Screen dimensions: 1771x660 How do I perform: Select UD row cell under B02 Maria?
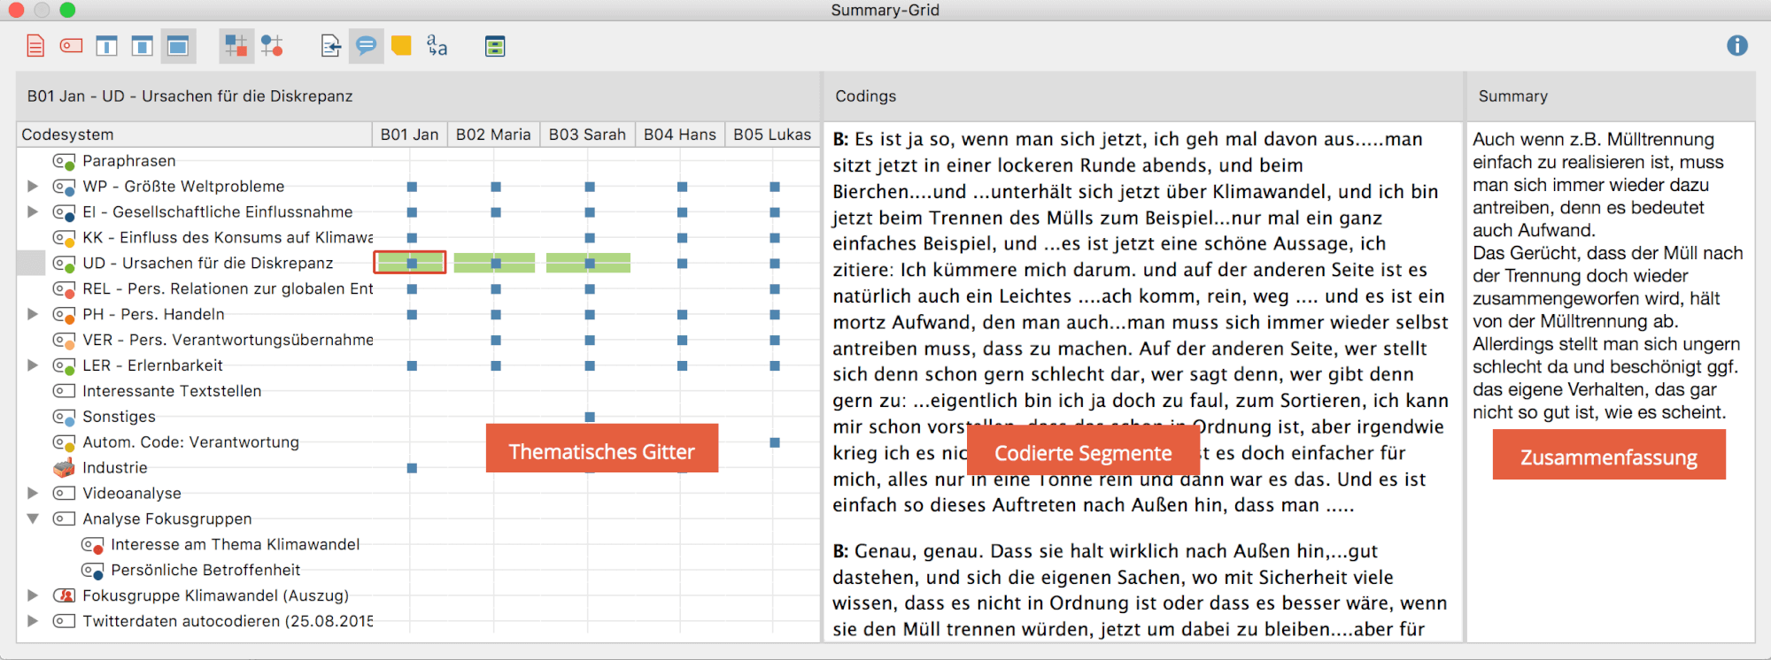pyautogui.click(x=494, y=263)
